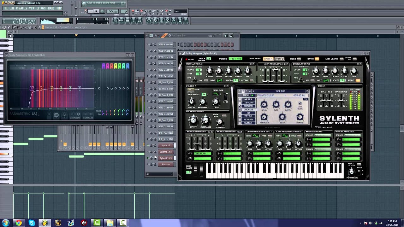This screenshot has height=227, width=404.
Task: Open the CHANNELS menu
Action: (x=21, y=8)
